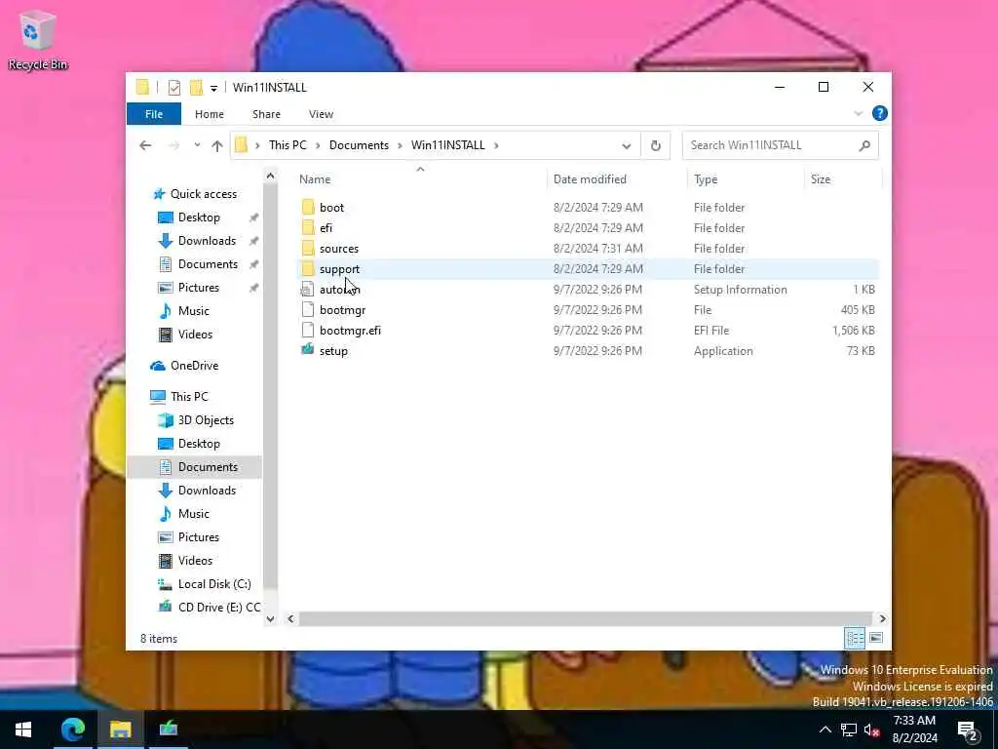Viewport: 998px width, 749px height.
Task: Open Microsoft Edge from the taskbar
Action: point(72,729)
